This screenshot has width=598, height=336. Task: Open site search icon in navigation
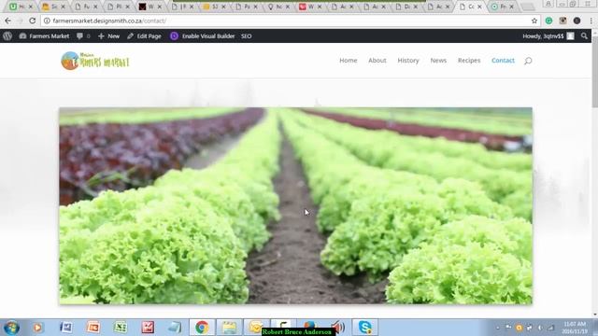(528, 61)
